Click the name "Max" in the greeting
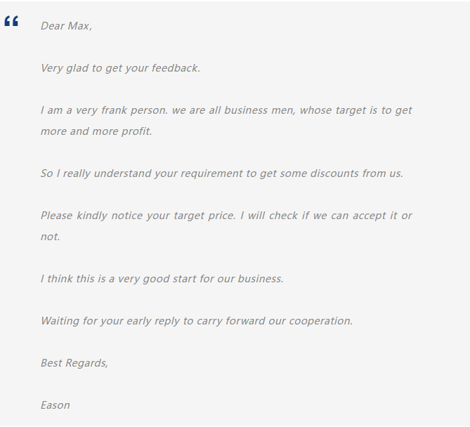Viewport: 470px width, 427px height. point(79,26)
